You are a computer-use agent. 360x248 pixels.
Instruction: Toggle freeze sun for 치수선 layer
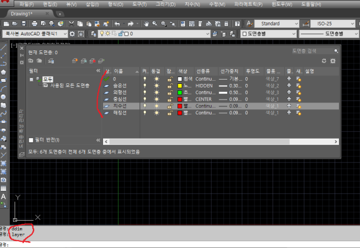pos(156,106)
